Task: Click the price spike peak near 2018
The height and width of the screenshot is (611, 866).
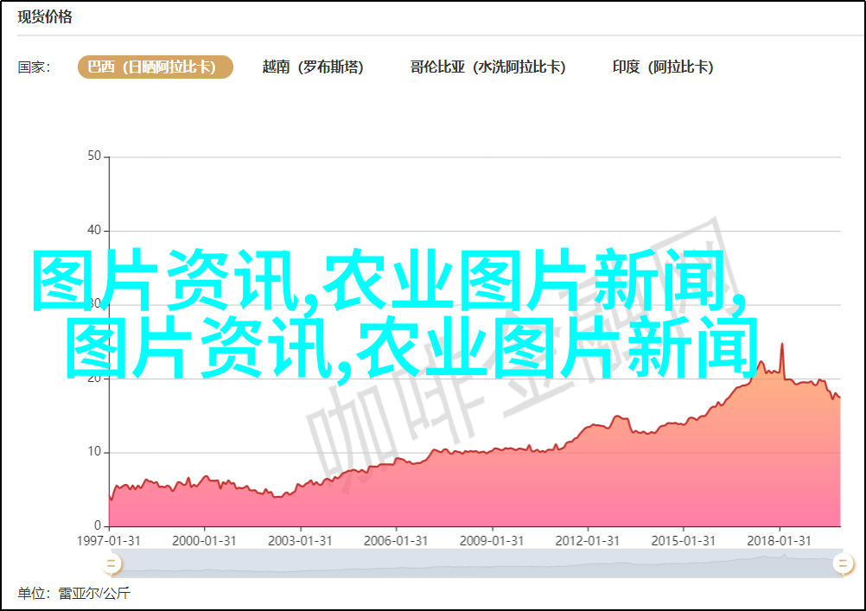Action: (782, 345)
